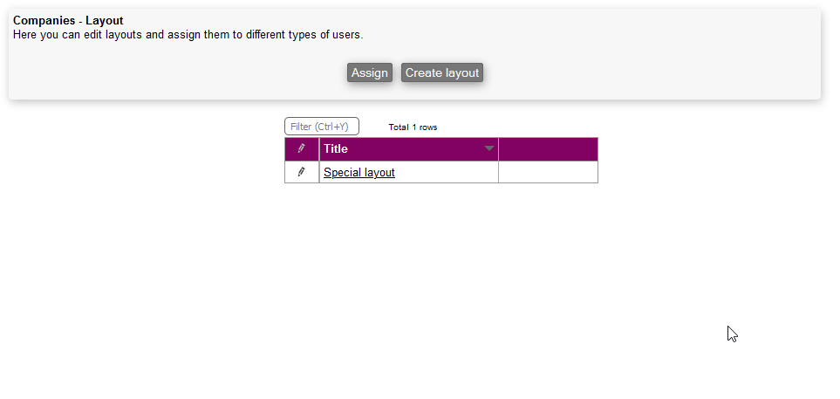
Task: Click the word Title in the column header
Action: coord(336,148)
